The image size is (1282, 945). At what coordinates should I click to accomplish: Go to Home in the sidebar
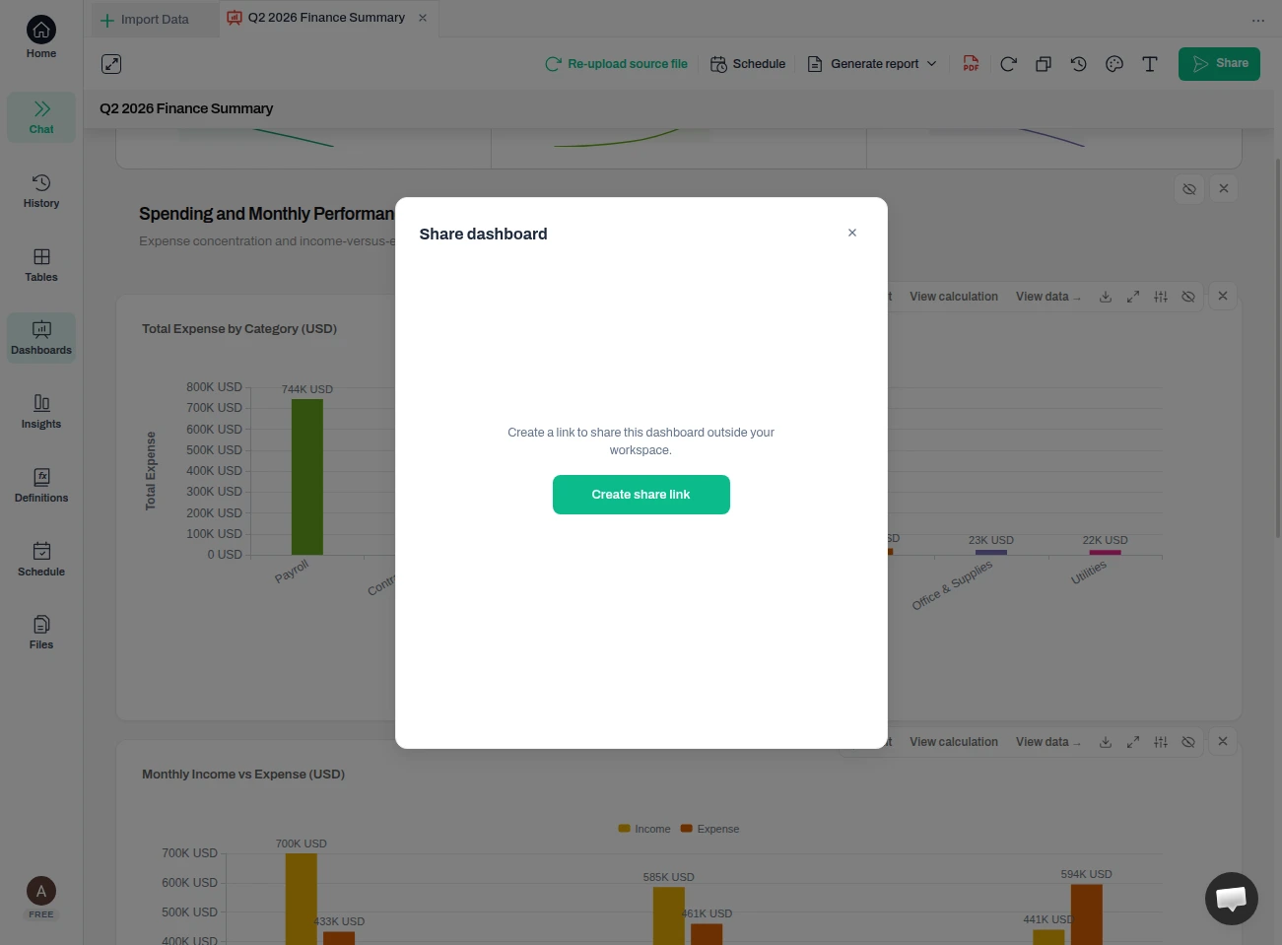(41, 38)
